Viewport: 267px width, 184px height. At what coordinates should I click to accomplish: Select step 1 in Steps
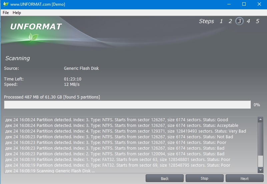221,21
